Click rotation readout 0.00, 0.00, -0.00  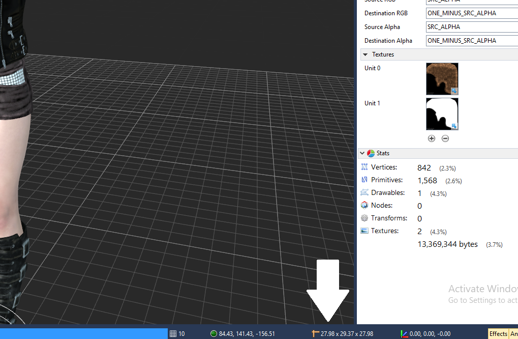(x=430, y=334)
